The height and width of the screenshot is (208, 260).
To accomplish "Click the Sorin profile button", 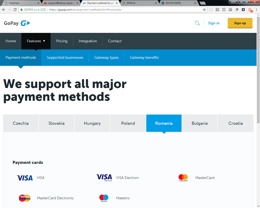I will coord(233,2).
